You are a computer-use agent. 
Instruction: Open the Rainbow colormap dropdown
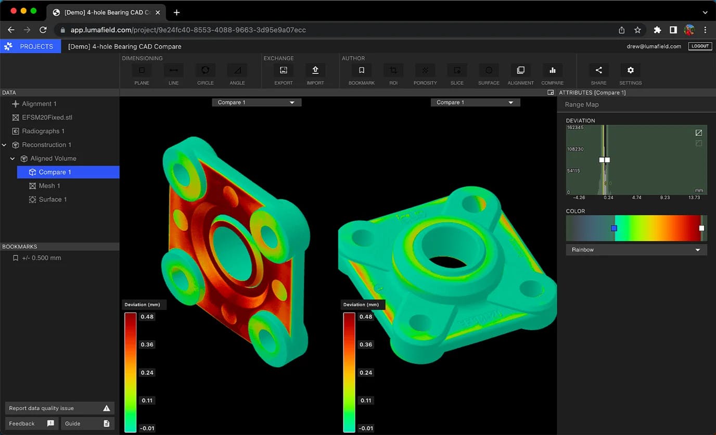point(636,250)
